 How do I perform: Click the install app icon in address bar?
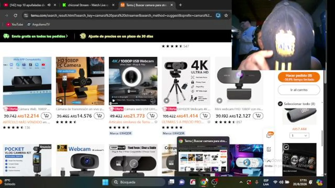218,15
